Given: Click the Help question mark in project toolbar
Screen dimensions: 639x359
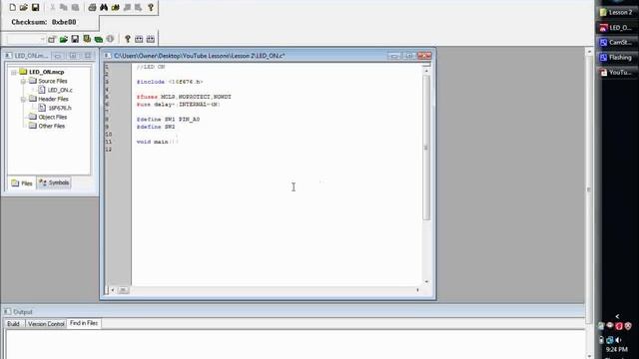Looking at the screenshot, I should click(x=128, y=39).
